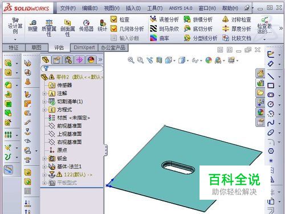Screen dimensions: 285x214
Task: Run 底切分析 undercut analysis
Action: point(198,29)
